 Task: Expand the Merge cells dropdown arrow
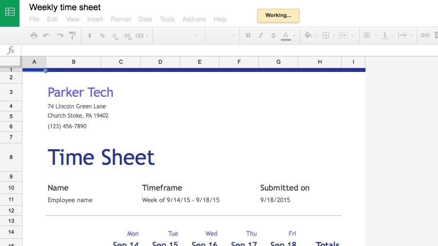coord(352,35)
